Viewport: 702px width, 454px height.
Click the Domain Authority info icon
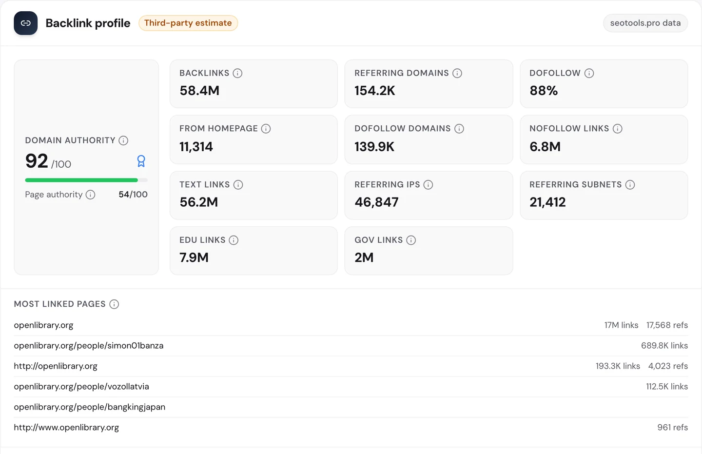point(124,140)
